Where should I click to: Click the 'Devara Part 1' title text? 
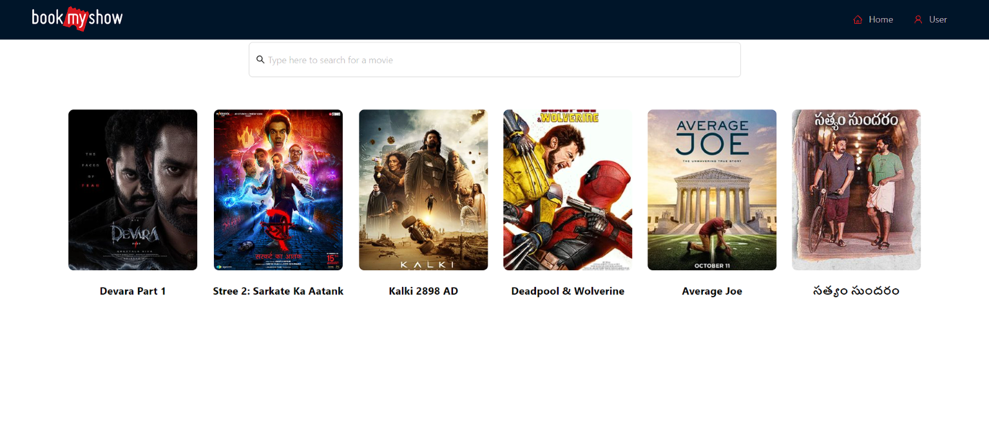pos(133,291)
